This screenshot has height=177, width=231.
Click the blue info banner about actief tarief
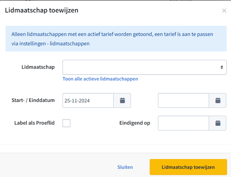coord(116,39)
